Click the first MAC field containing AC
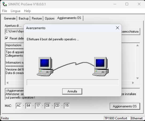This screenshot has width=145, height=121. point(19,106)
